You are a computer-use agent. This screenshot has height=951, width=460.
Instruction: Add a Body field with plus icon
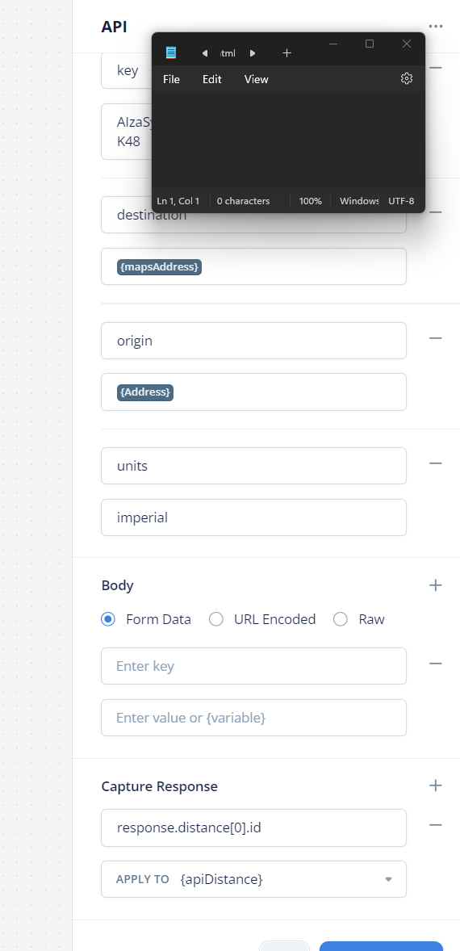[435, 585]
